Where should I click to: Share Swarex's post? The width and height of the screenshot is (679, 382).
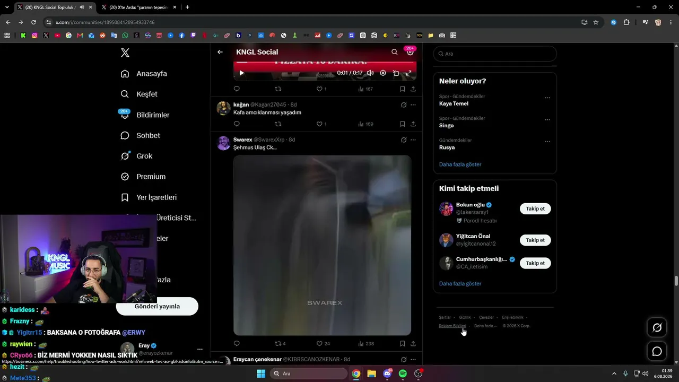click(413, 343)
